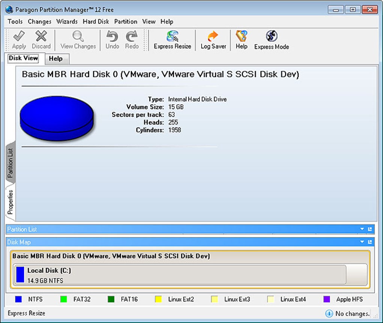Click the Apply checkmark icon

coord(19,36)
